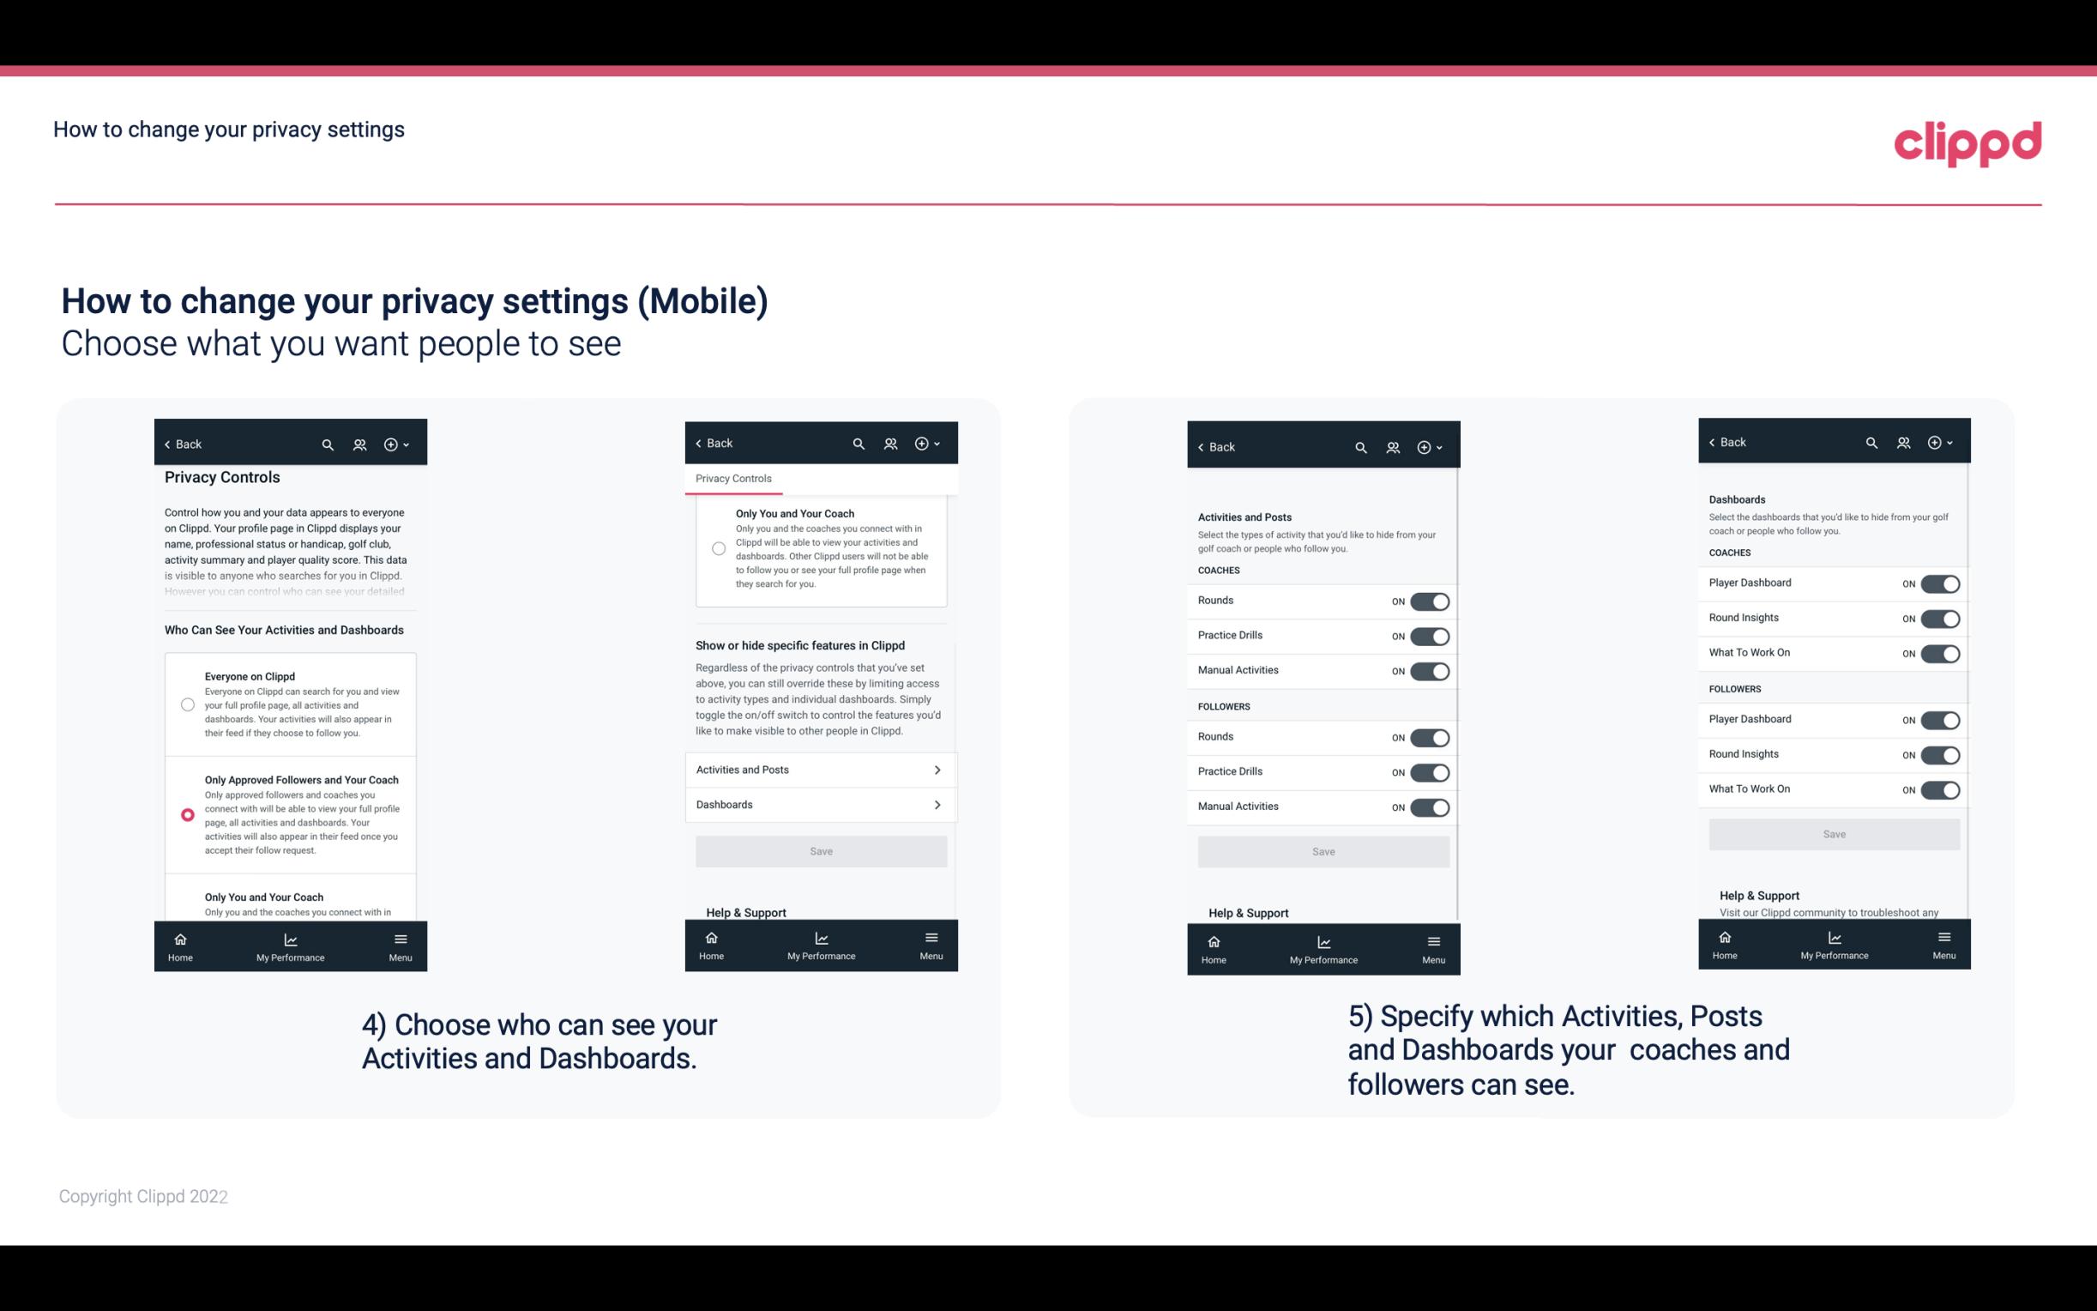Expand Dashboards privacy section chevron
The image size is (2097, 1311).
click(x=936, y=804)
